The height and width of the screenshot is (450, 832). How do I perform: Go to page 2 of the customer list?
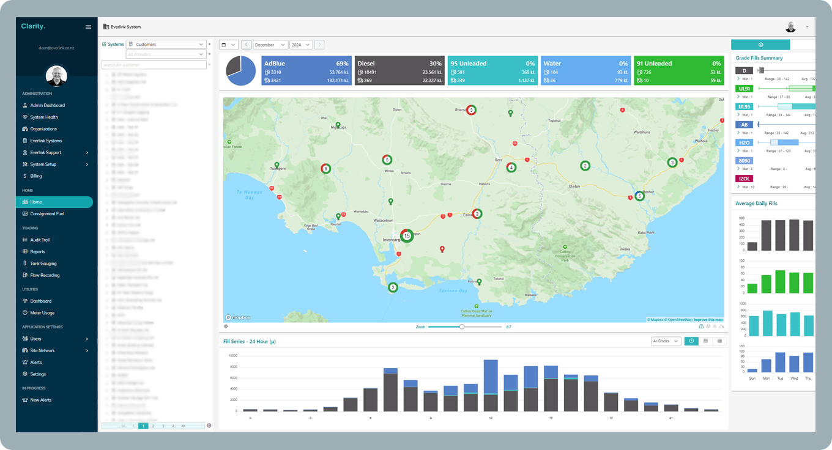coord(153,426)
